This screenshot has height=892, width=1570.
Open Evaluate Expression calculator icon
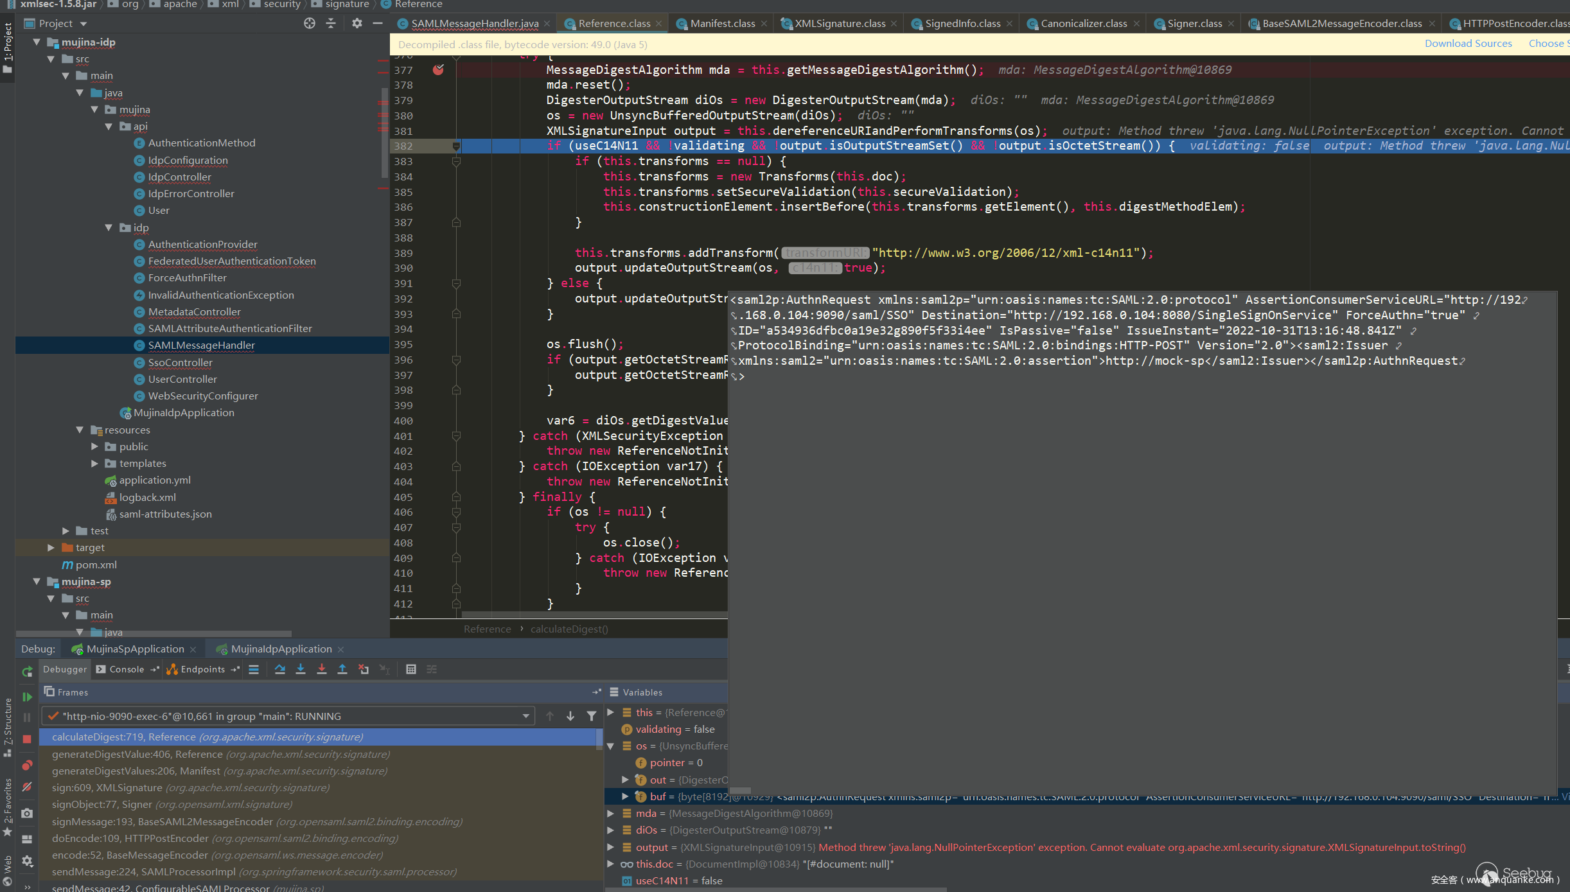point(411,669)
